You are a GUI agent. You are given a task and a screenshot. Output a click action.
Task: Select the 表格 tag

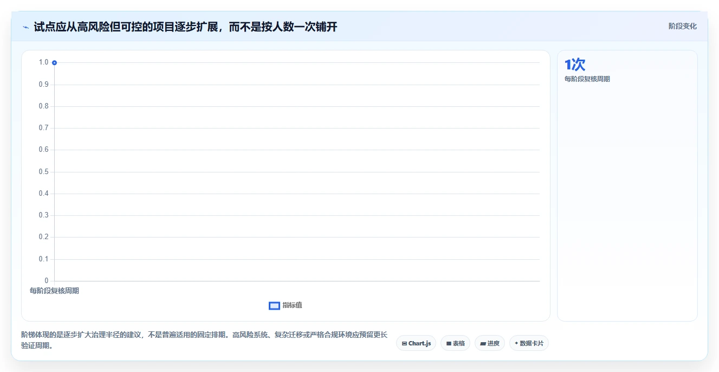click(455, 343)
